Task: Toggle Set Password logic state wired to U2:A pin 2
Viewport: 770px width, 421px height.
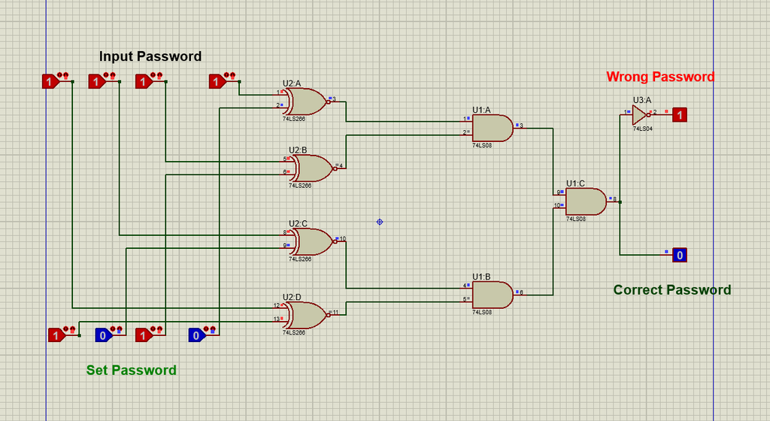Action: pos(197,335)
